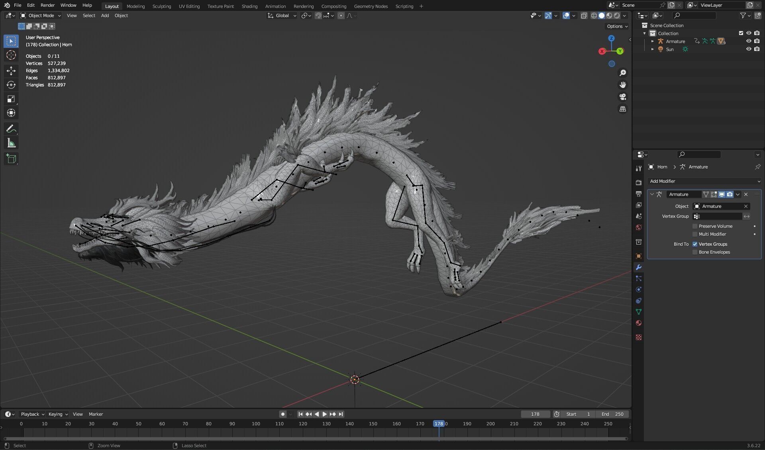Pick the Scale tool
The image size is (765, 450).
(11, 99)
